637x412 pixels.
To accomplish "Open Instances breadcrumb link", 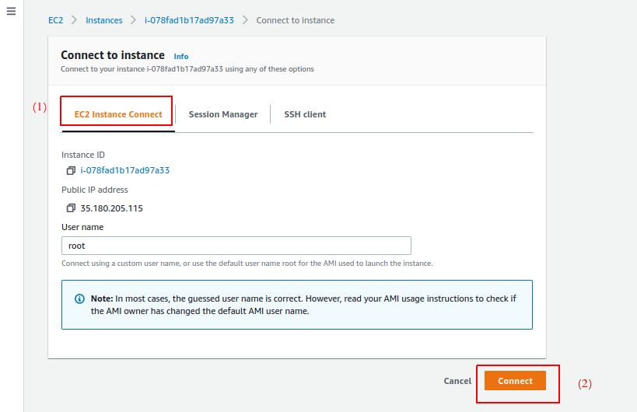I will pos(103,20).
